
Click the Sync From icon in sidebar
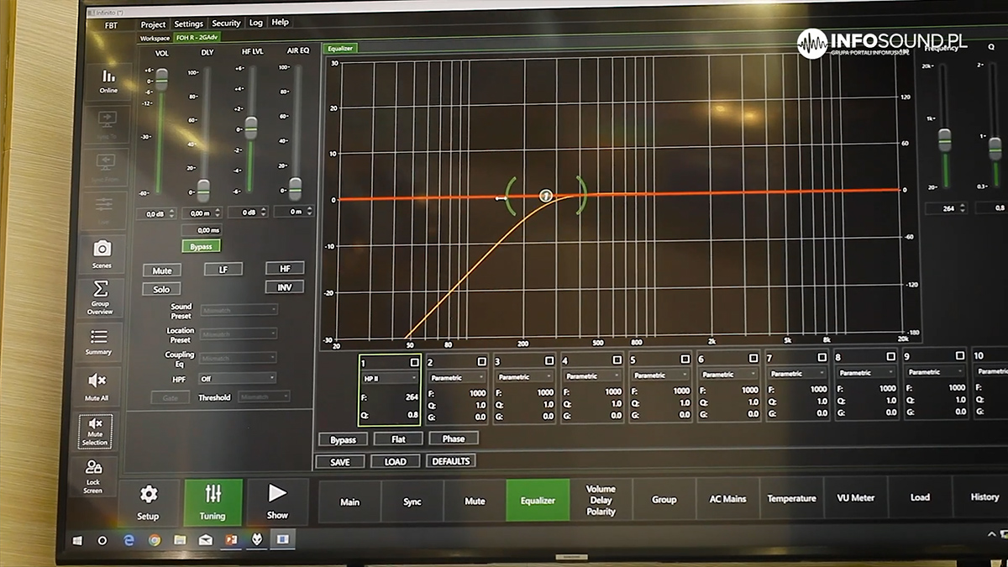pos(106,165)
